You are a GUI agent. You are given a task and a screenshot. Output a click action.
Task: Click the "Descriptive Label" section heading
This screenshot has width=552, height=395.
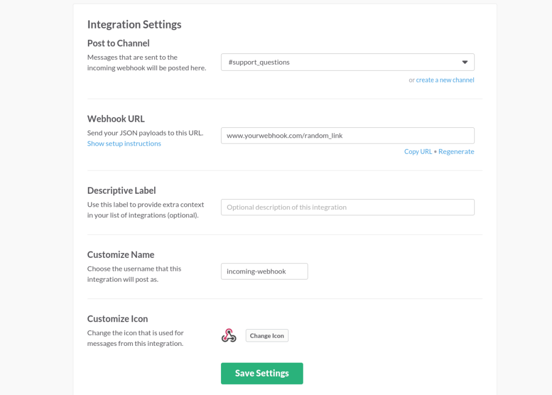coord(121,190)
